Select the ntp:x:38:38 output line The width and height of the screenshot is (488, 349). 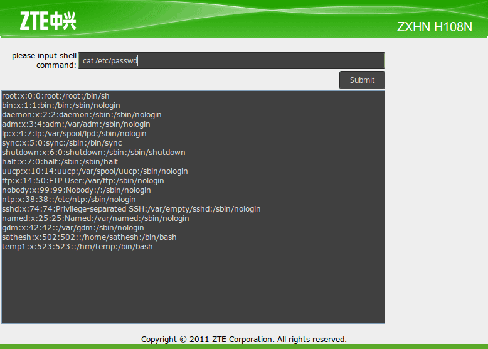[x=69, y=199]
